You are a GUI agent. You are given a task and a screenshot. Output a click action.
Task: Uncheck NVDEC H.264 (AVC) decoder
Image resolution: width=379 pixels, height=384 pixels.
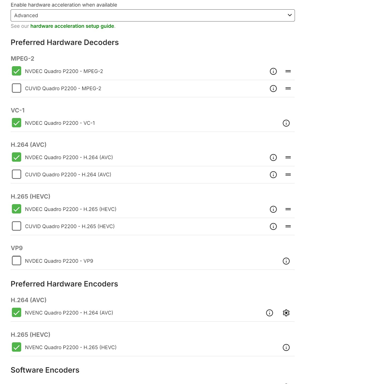click(17, 157)
